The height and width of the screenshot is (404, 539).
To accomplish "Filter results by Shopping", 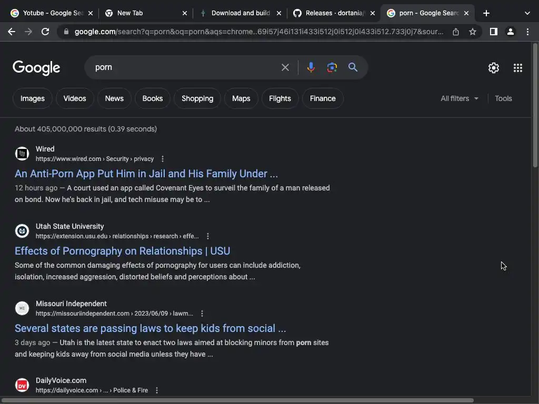I will (x=197, y=98).
